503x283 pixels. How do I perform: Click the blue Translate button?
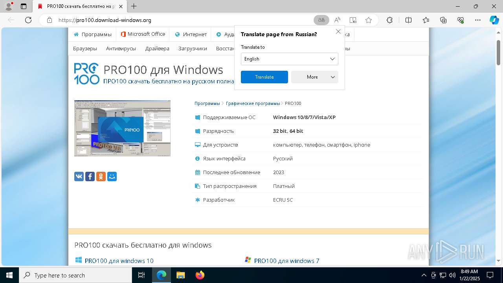[264, 77]
